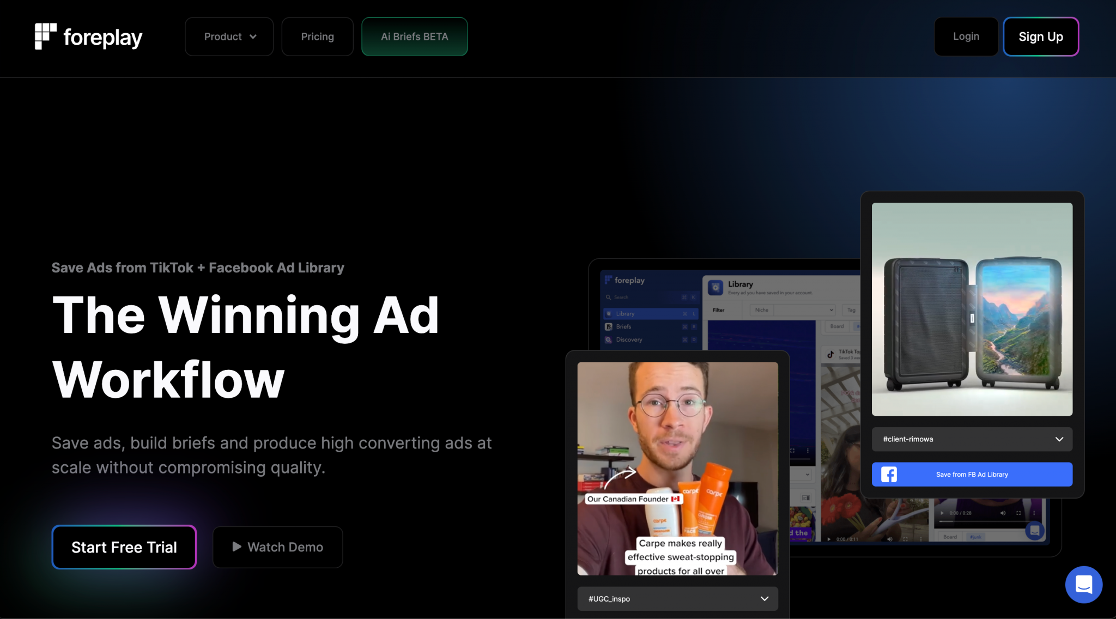Click the suitcase ad thumbnail
Viewport: 1116px width, 619px height.
click(972, 309)
